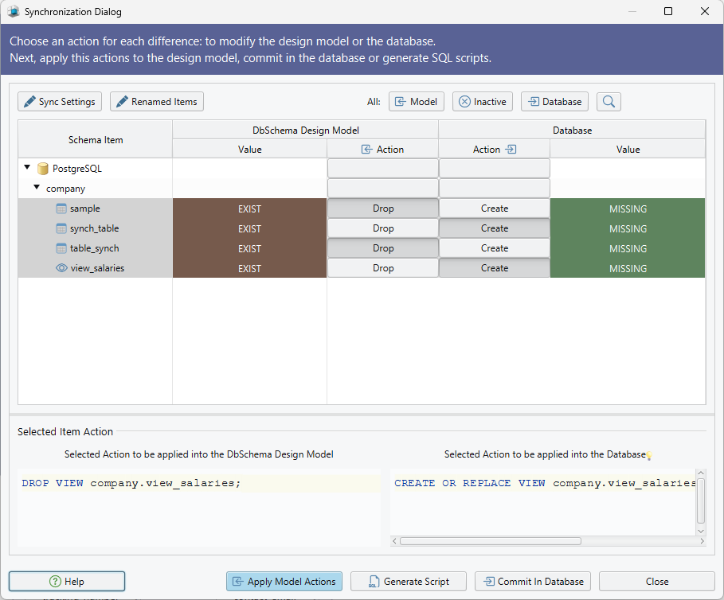Toggle Create action for sample
The image size is (724, 600).
tap(495, 208)
